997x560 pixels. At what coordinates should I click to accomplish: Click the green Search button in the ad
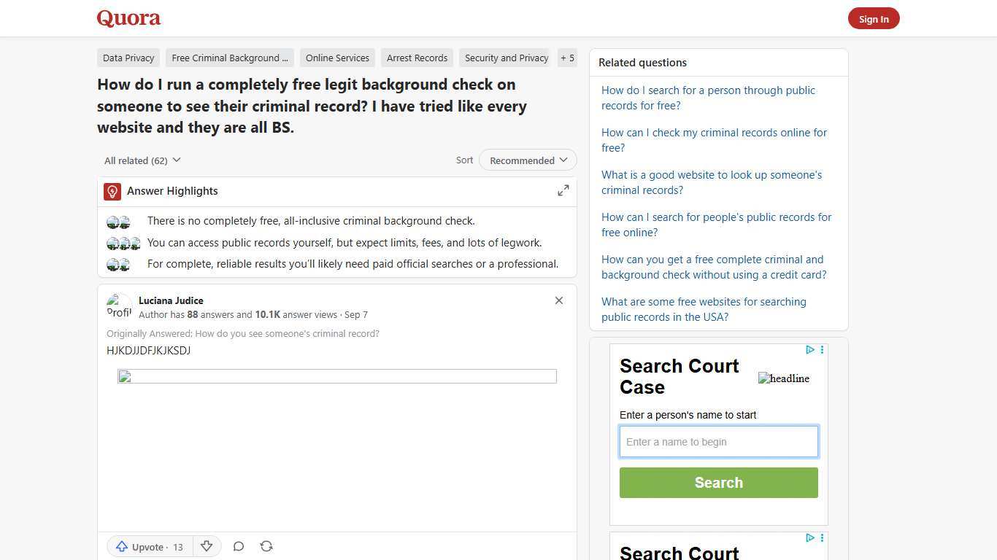718,482
